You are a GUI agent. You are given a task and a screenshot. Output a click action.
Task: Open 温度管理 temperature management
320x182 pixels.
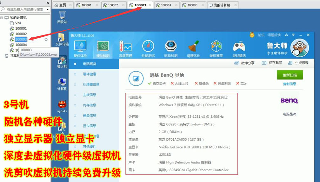pyautogui.click(x=125, y=49)
